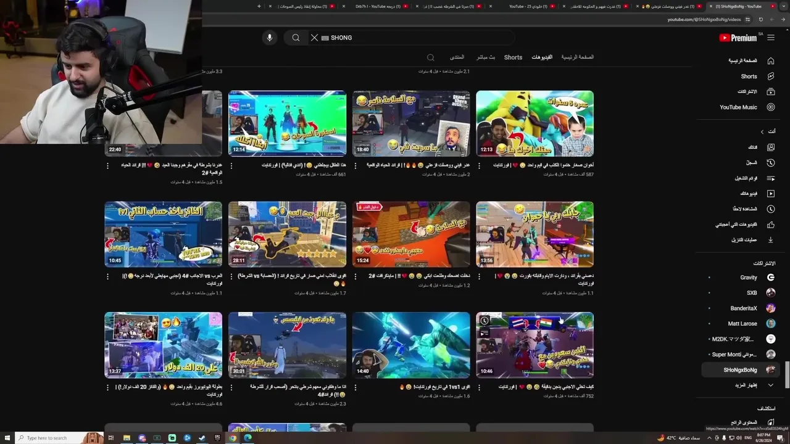The height and width of the screenshot is (444, 790).
Task: Open more options for 13:56 video
Action: pos(480,276)
